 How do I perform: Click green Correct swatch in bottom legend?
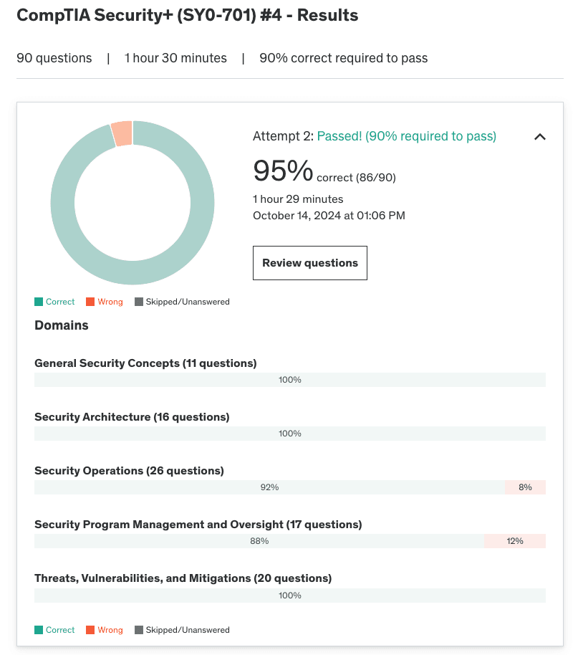(39, 631)
